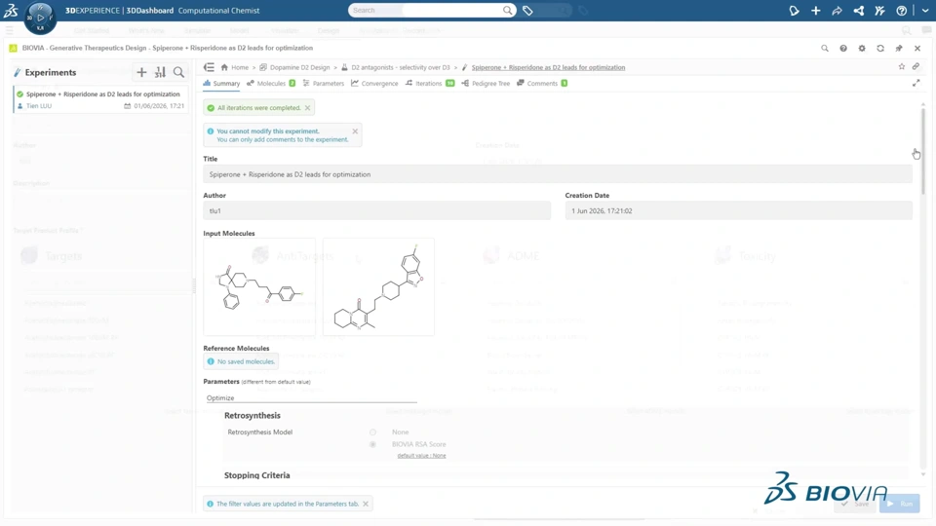
Task: Open the social network share icon
Action: [x=858, y=10]
